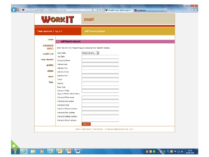
Task: Click the browser forward arrow
Action: point(19,10)
